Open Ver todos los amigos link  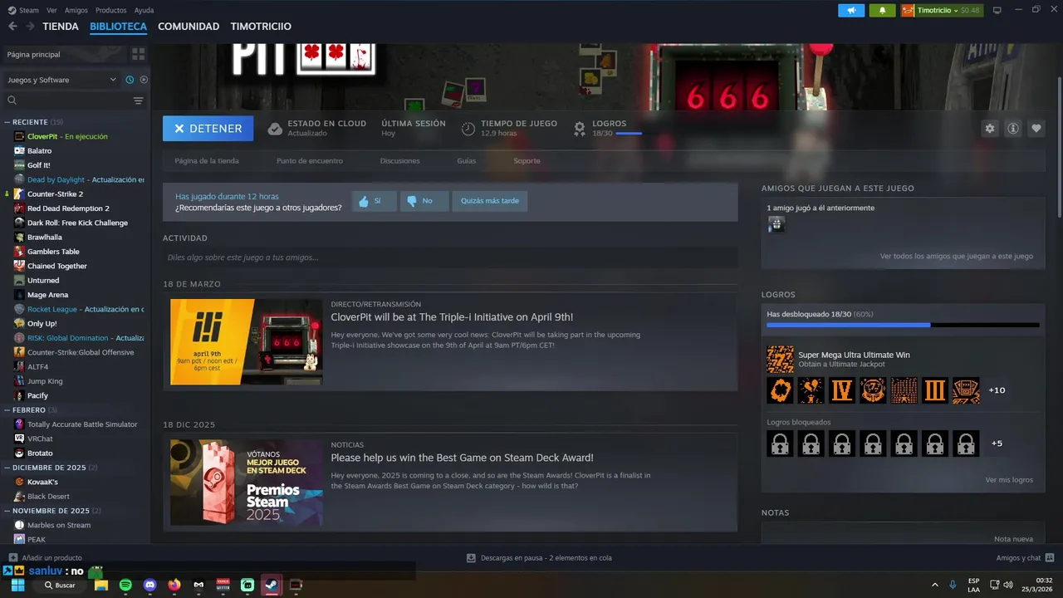click(x=957, y=257)
